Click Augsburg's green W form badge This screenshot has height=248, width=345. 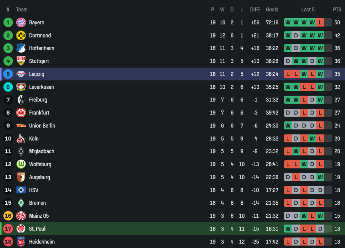click(320, 177)
